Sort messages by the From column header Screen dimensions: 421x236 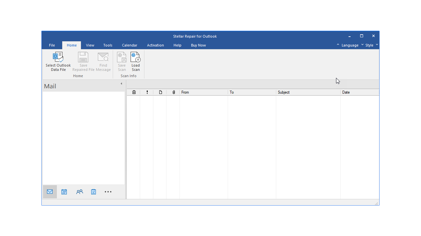185,92
